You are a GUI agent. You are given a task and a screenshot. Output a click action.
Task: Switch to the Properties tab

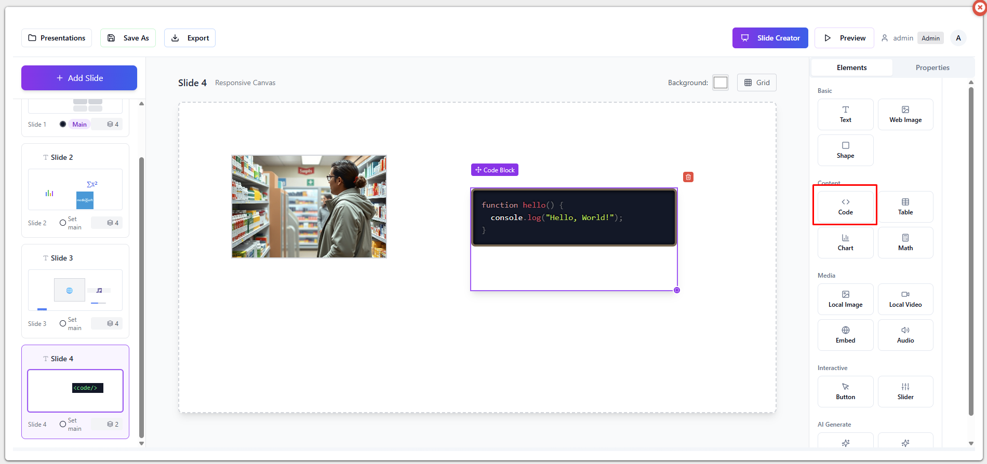pos(932,67)
